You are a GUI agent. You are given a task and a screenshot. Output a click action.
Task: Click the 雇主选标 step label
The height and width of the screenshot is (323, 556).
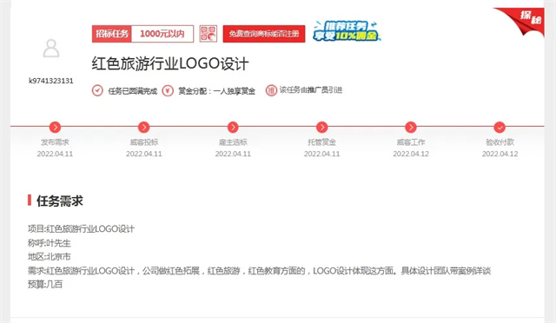click(233, 142)
